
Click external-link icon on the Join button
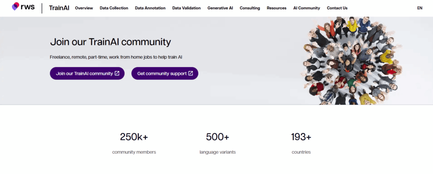tap(117, 73)
